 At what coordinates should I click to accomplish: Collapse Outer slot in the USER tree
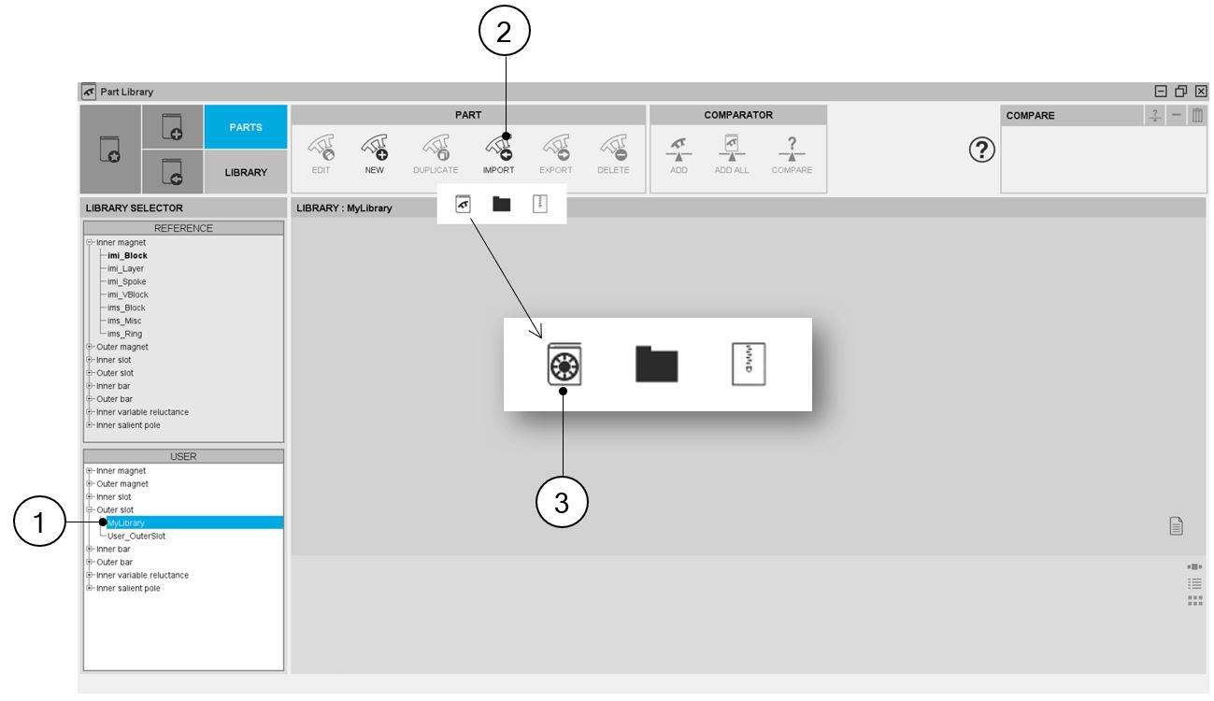pos(90,509)
